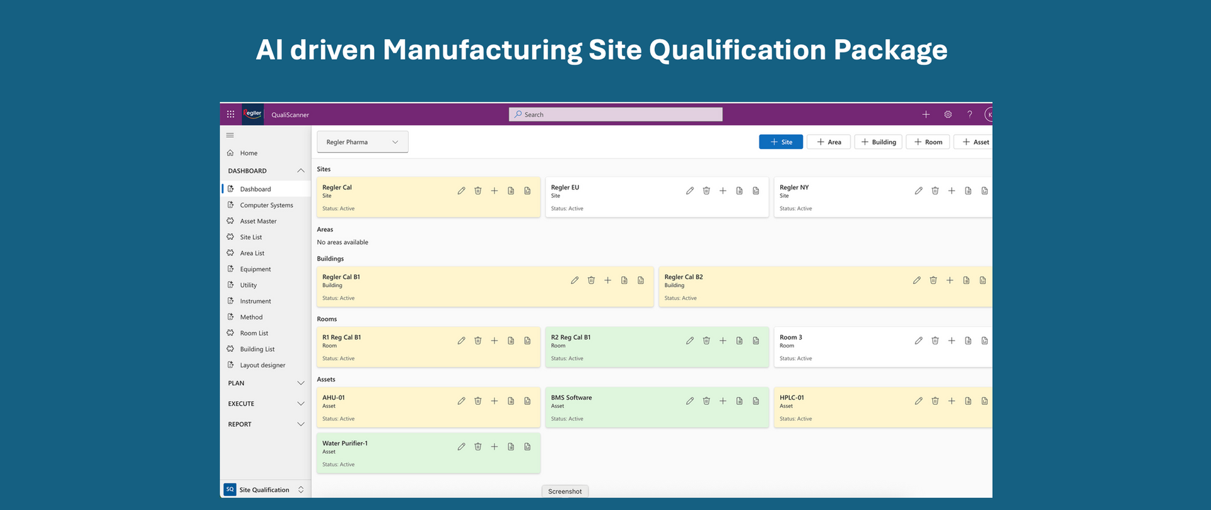This screenshot has height=510, width=1211.
Task: Delete the Water Purifier-1 asset
Action: [478, 446]
